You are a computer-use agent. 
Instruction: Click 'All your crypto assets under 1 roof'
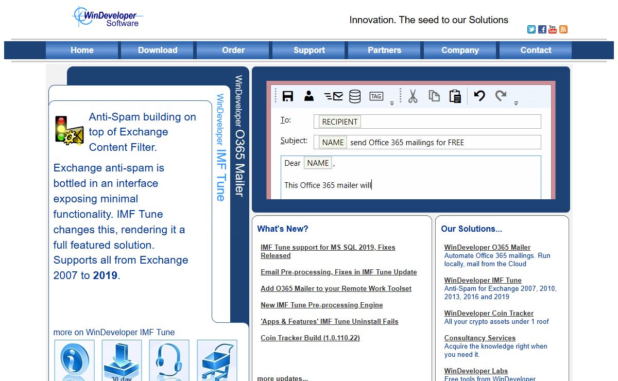click(496, 321)
